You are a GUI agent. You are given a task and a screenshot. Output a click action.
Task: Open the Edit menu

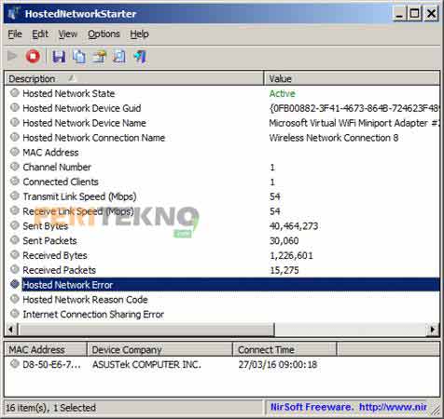pos(40,34)
